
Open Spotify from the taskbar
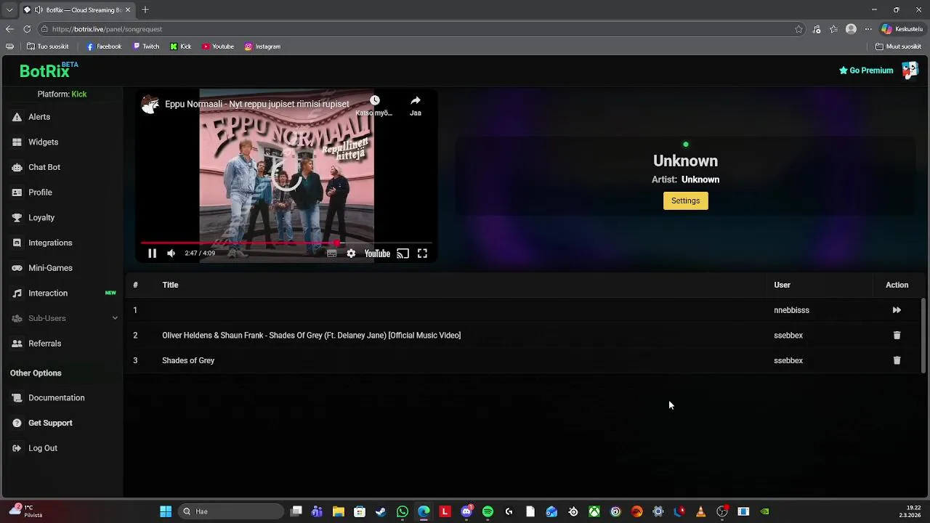tap(488, 511)
